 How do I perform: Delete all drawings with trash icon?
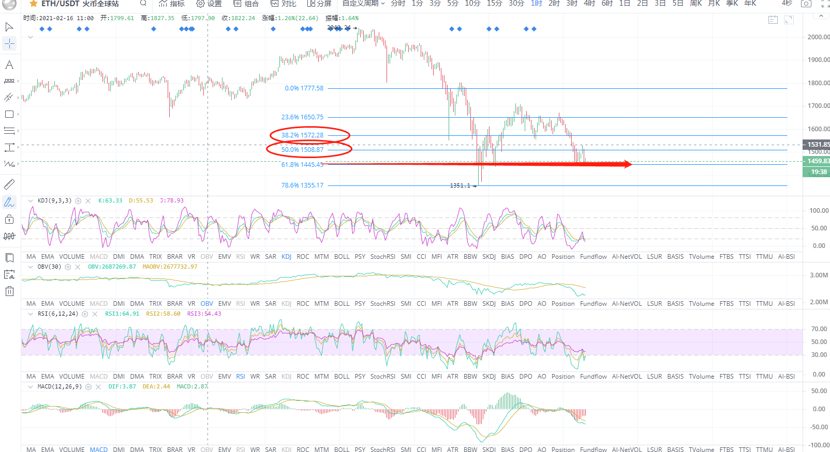[9, 291]
